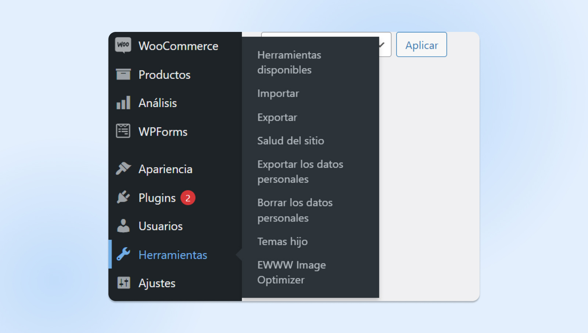Click the Herramientas wrench icon

(x=123, y=254)
